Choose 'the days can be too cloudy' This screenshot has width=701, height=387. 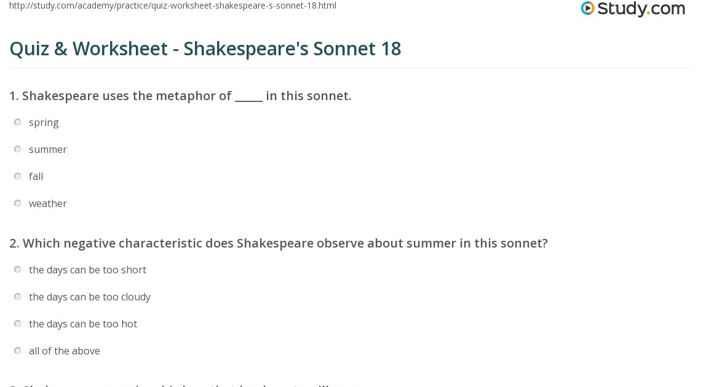coord(18,297)
